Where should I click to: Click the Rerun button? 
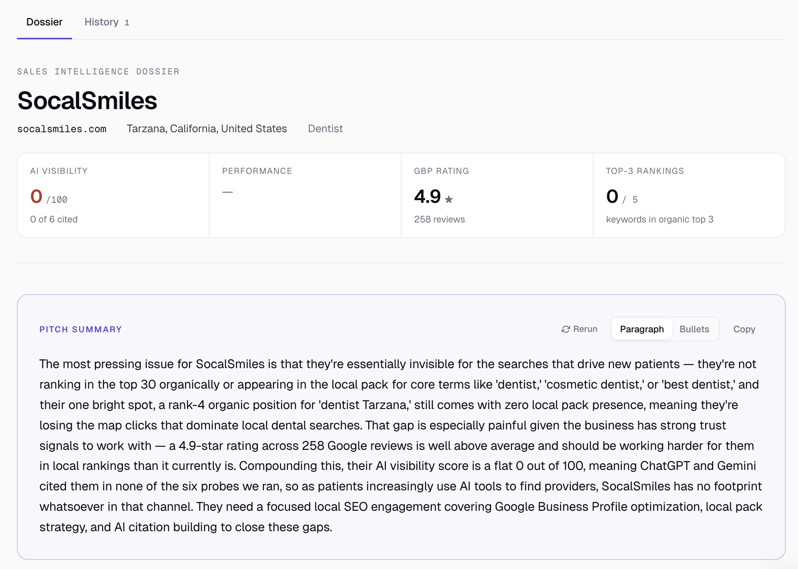pyautogui.click(x=579, y=329)
